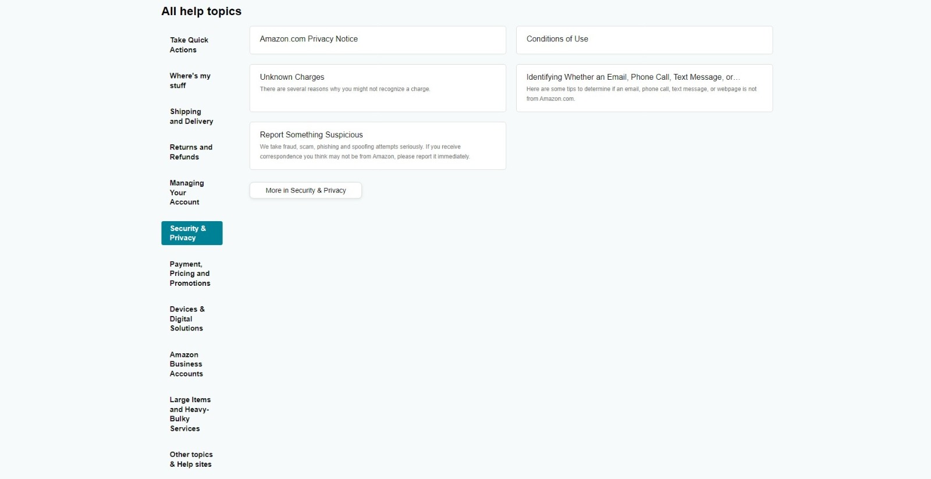Click the 'There are several reasons' description text
The image size is (931, 479).
coord(344,89)
